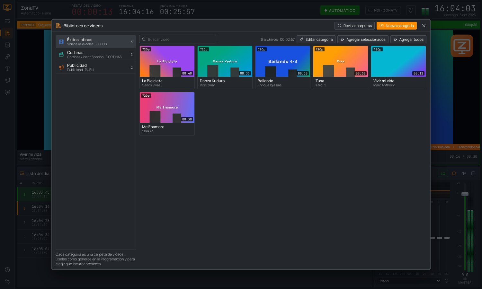This screenshot has width=482, height=289.
Task: Click Agregar todos button
Action: [408, 39]
